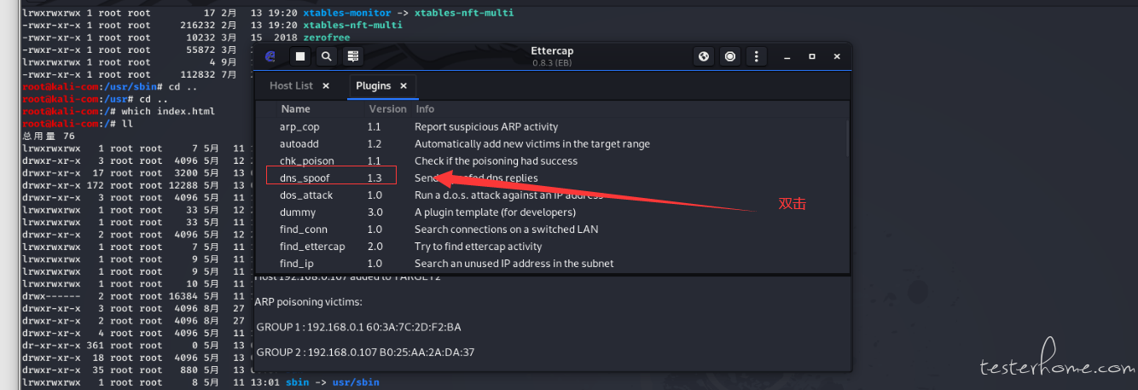Sort plugins by Version column
1138x390 pixels.
[x=388, y=109]
